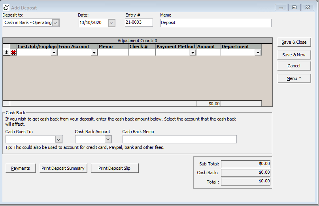319x206 pixels.
Task: Click the Save & New button
Action: pos(294,55)
